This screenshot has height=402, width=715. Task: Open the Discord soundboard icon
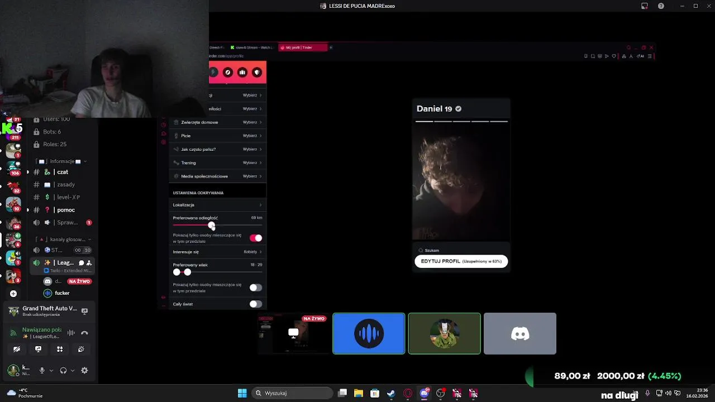(x=81, y=349)
